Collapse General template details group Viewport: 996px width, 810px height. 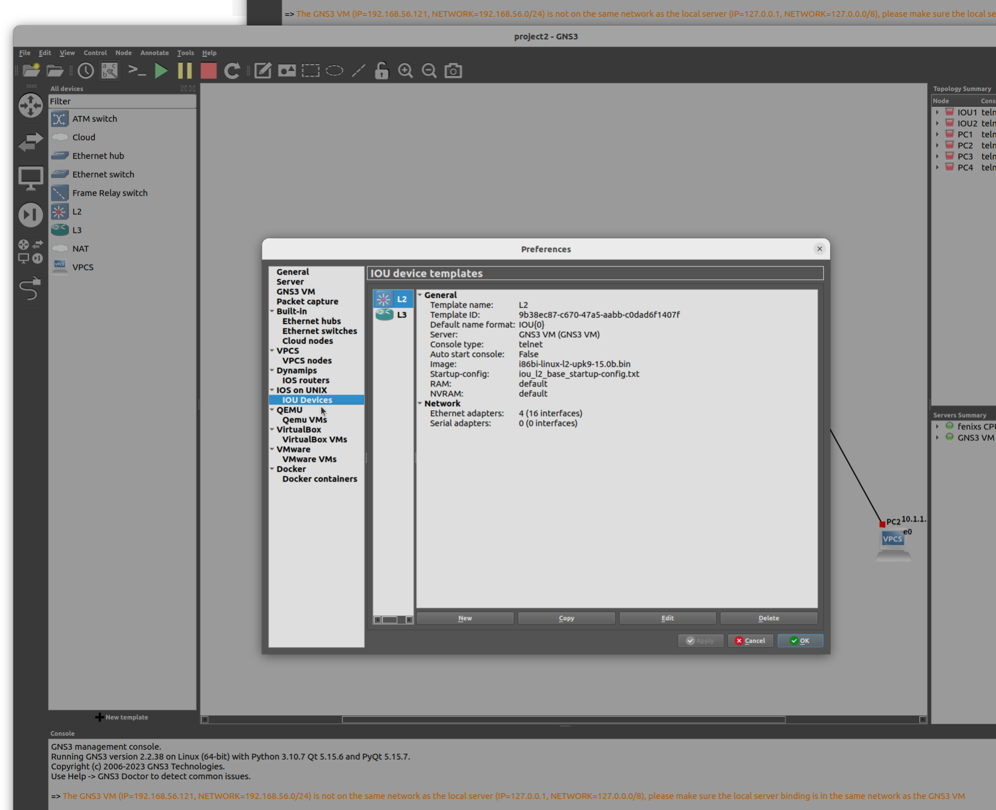[x=420, y=295]
